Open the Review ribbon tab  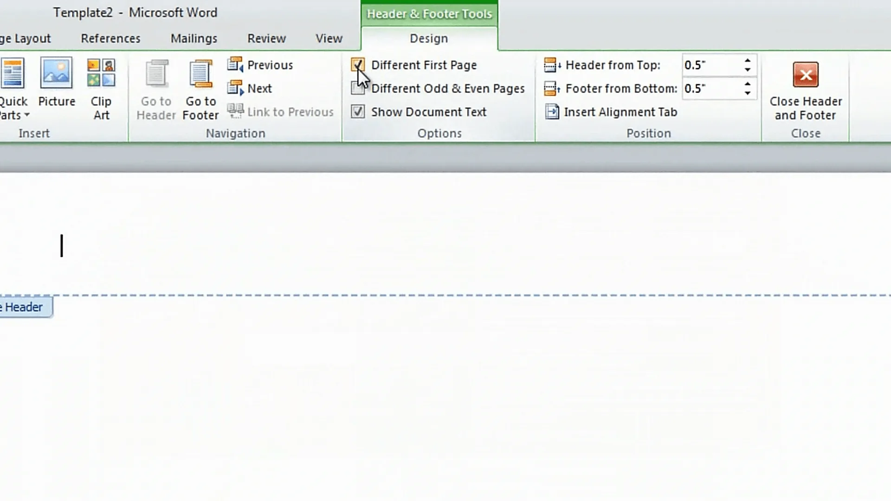click(266, 39)
